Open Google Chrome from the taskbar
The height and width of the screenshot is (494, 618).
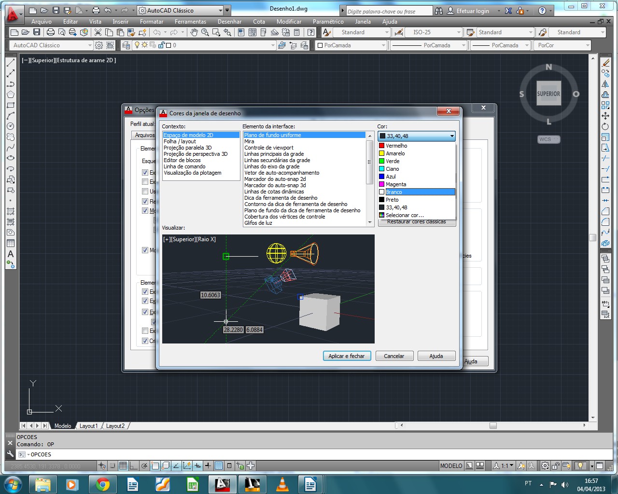[102, 484]
